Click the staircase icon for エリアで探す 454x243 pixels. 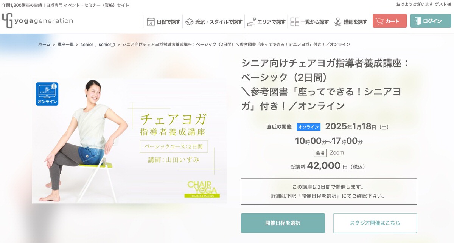tap(251, 22)
